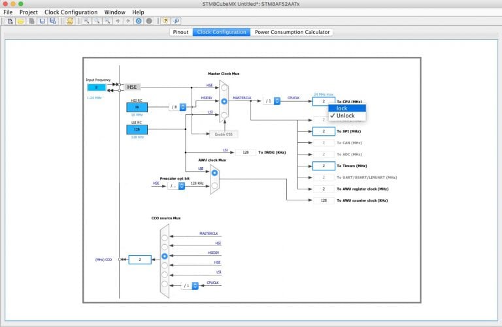Select LSI in Master Clock Mux
The height and width of the screenshot is (327, 502).
click(224, 115)
